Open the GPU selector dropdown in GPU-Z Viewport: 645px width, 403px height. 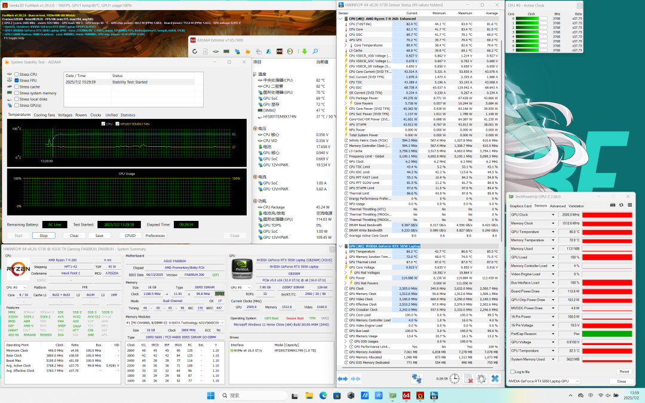[x=543, y=381]
